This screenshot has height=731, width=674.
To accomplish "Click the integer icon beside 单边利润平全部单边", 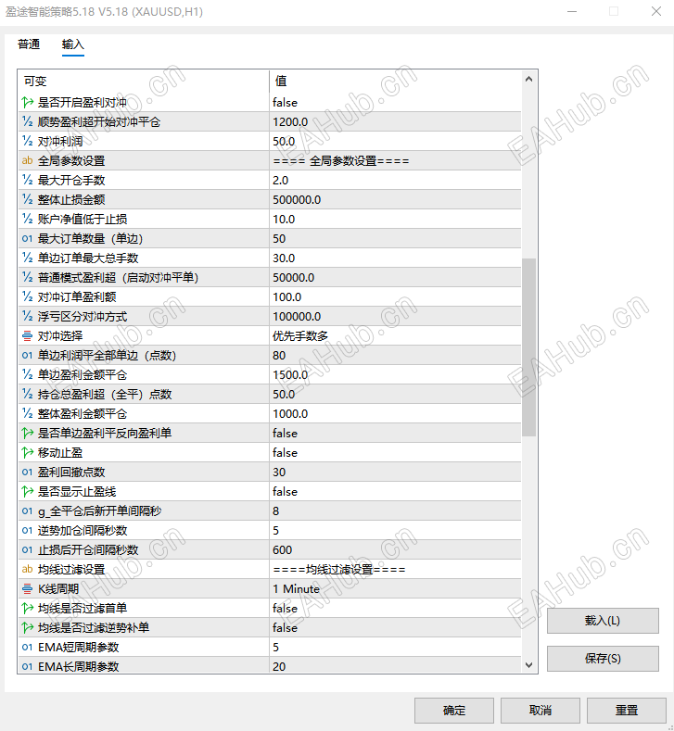I will pos(28,355).
